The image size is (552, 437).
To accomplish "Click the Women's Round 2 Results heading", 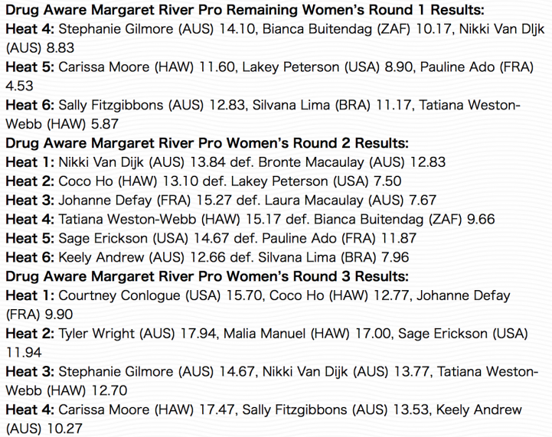I will point(207,143).
